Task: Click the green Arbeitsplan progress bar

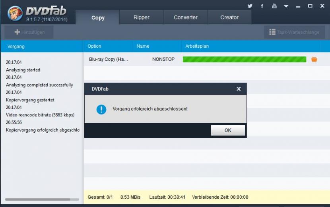Action: pos(244,60)
